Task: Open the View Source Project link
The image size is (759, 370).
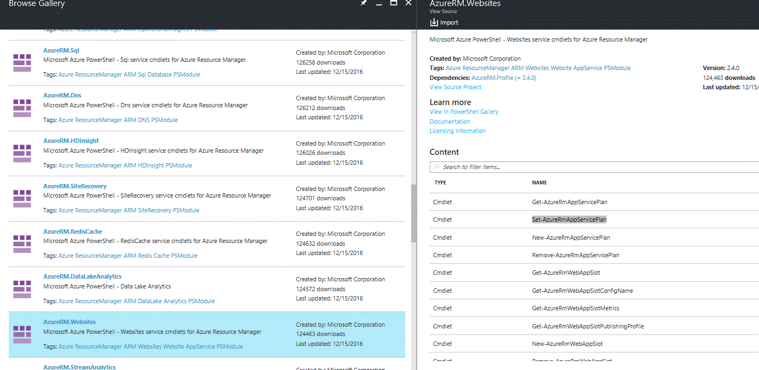Action: point(456,87)
